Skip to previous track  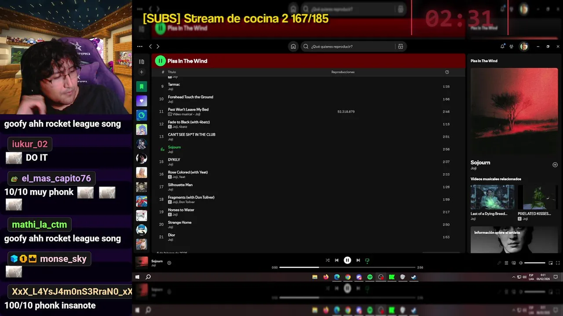336,260
